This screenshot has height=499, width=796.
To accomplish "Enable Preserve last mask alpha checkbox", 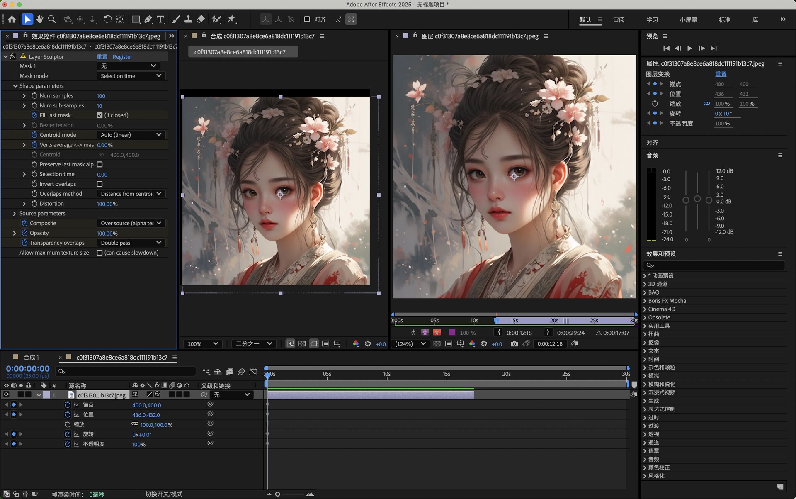I will [x=99, y=164].
